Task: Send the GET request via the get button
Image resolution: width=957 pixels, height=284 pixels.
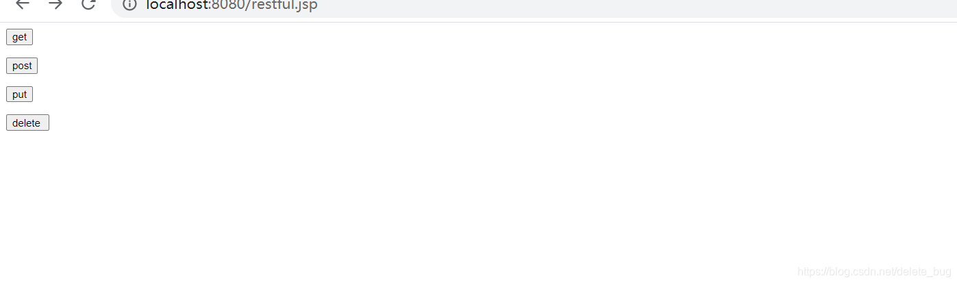Action: (x=19, y=37)
